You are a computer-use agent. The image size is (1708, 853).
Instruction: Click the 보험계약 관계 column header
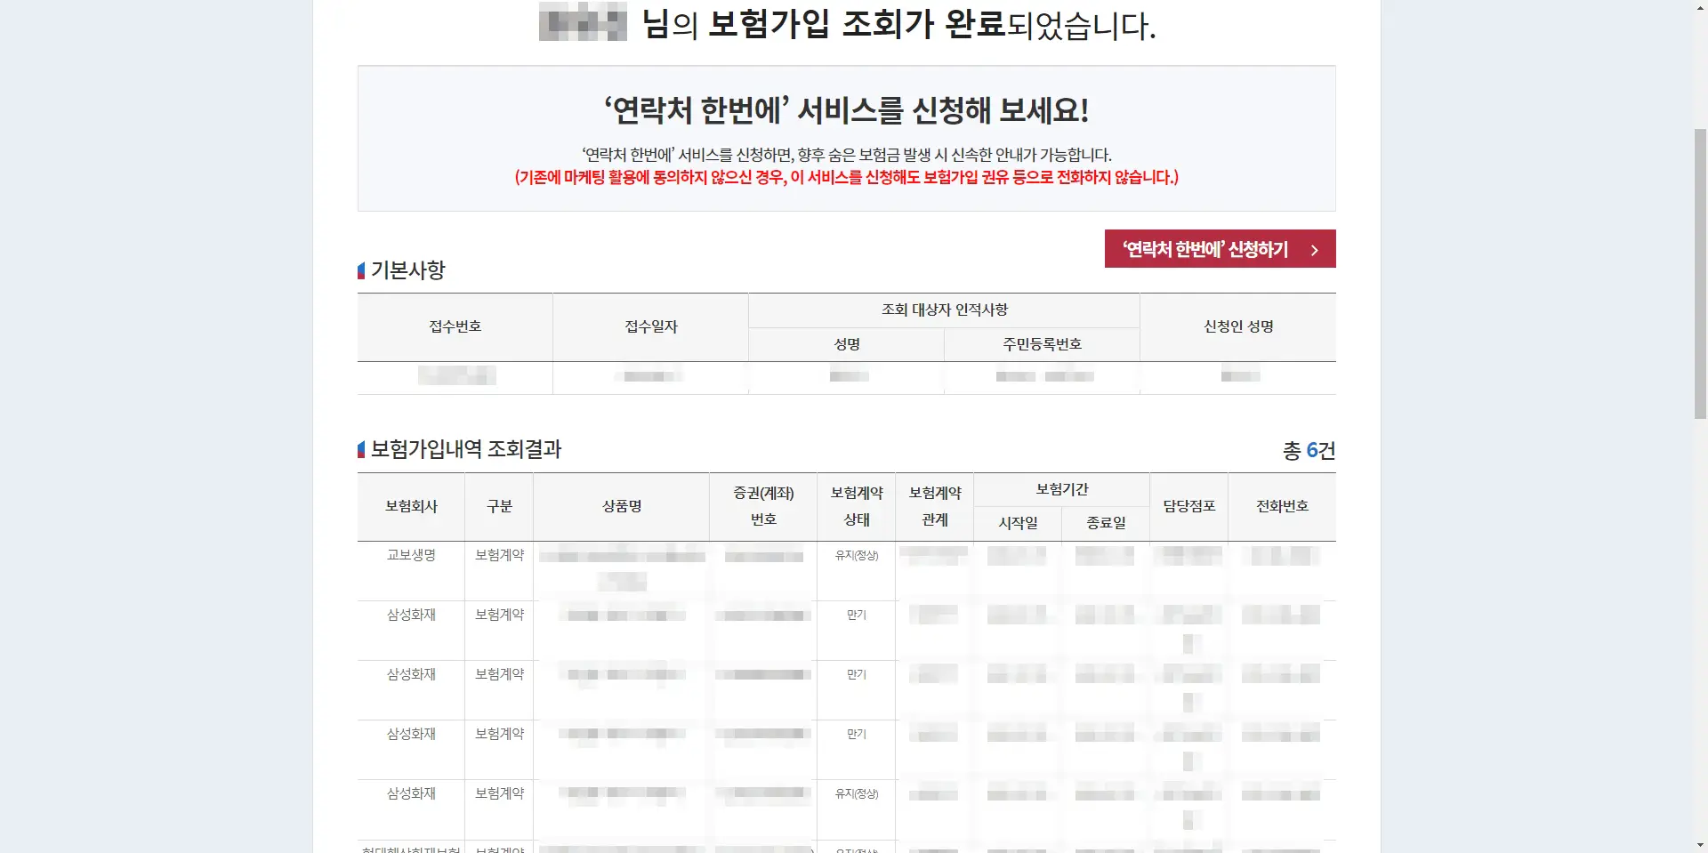point(935,506)
